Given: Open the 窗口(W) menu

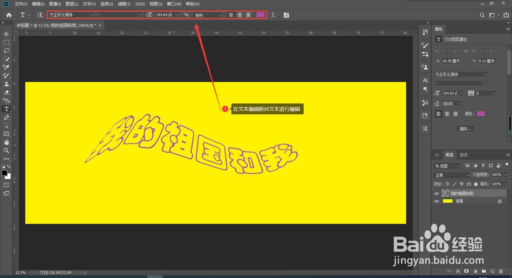Looking at the screenshot, I should click(174, 4).
